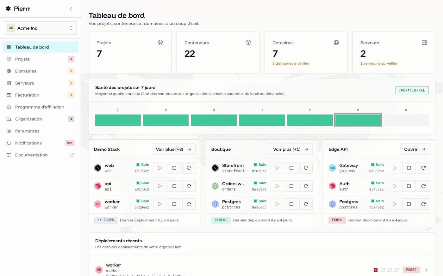
Task: Click the RÉUSSI badge on Boutique
Action: click(x=221, y=220)
